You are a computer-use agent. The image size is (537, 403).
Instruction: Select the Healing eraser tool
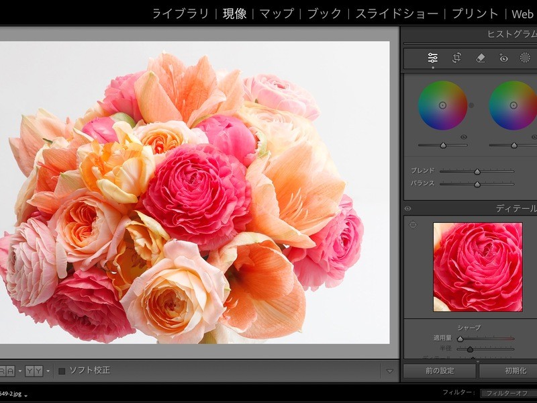[x=480, y=58]
